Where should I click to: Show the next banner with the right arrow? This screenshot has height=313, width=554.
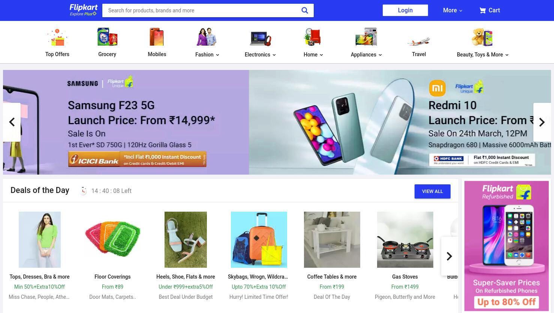click(x=542, y=122)
